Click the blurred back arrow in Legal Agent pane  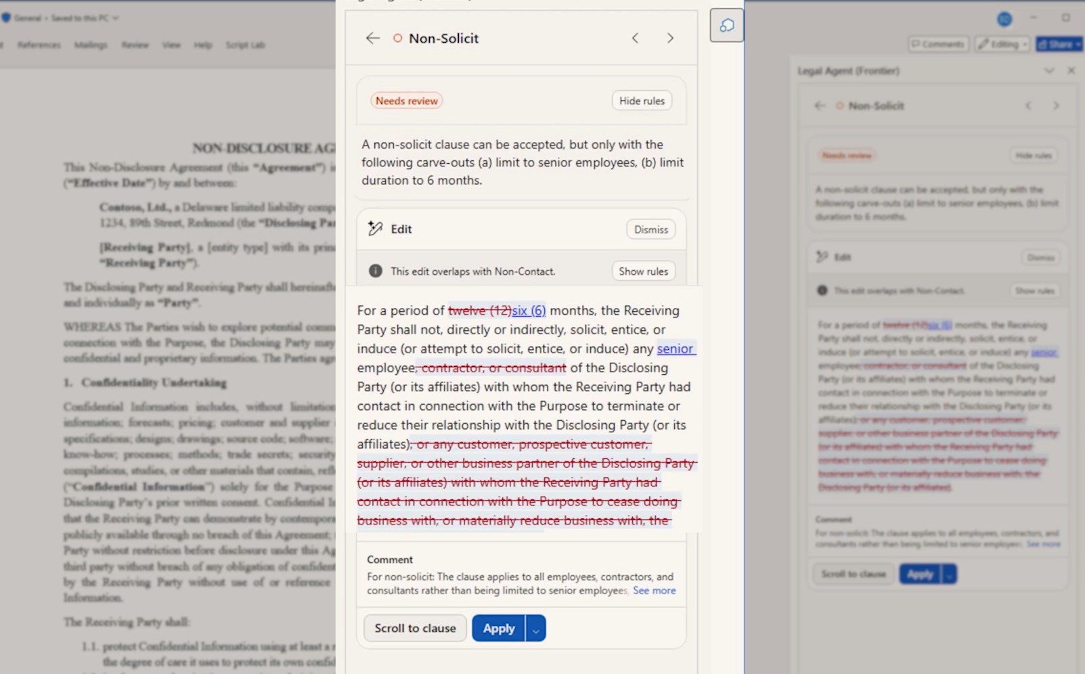pyautogui.click(x=820, y=106)
